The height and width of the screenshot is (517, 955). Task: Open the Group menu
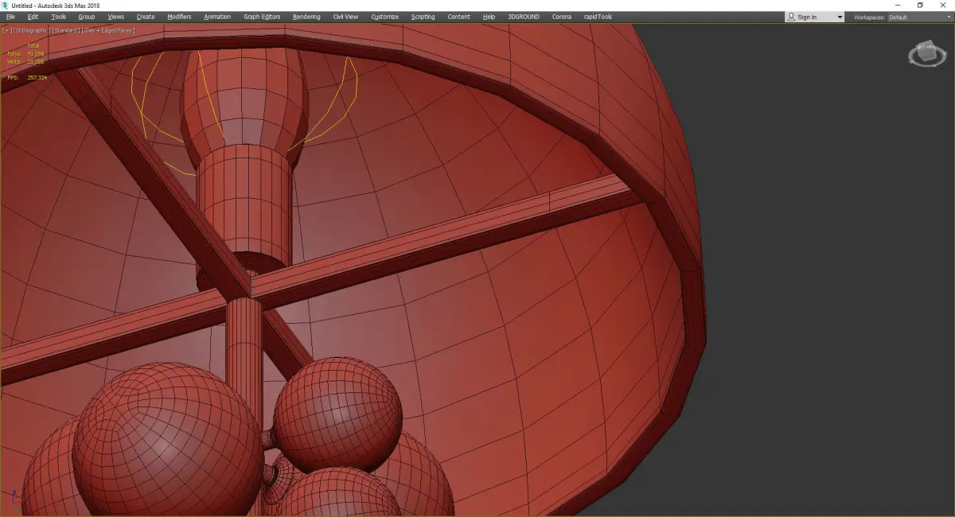86,17
